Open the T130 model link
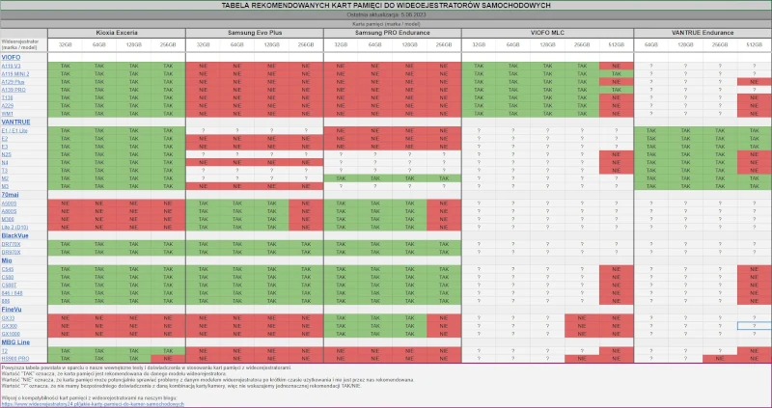772x408 pixels. 7,97
